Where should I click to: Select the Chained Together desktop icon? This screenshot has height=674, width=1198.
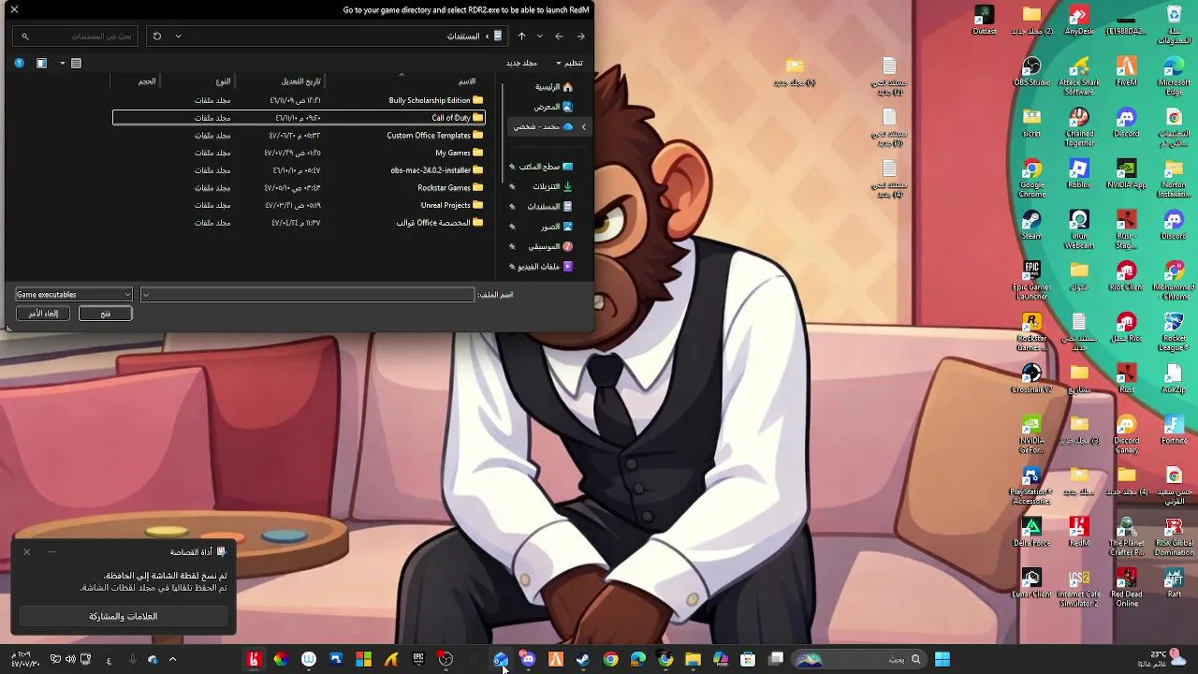pyautogui.click(x=1079, y=127)
